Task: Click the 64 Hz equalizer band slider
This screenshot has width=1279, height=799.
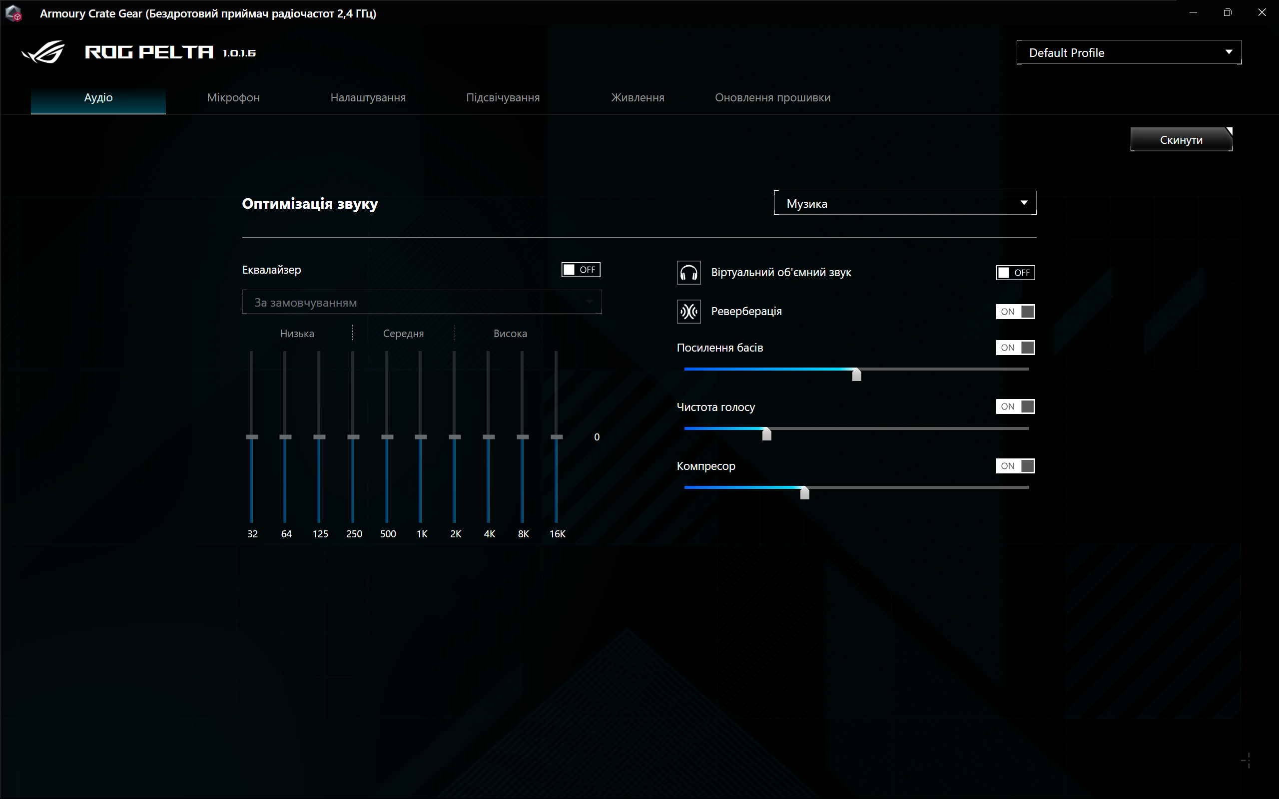Action: pyautogui.click(x=285, y=437)
